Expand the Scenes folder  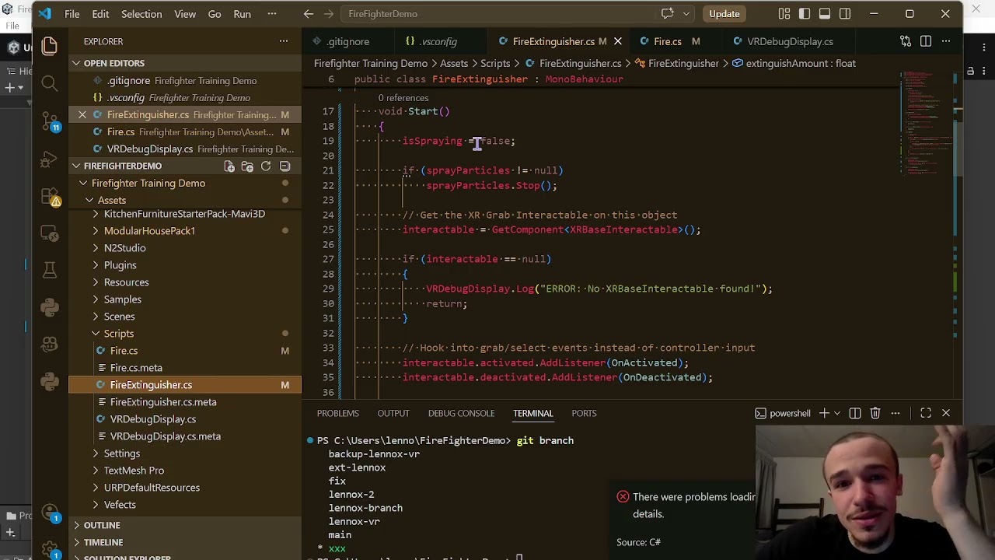click(x=96, y=317)
